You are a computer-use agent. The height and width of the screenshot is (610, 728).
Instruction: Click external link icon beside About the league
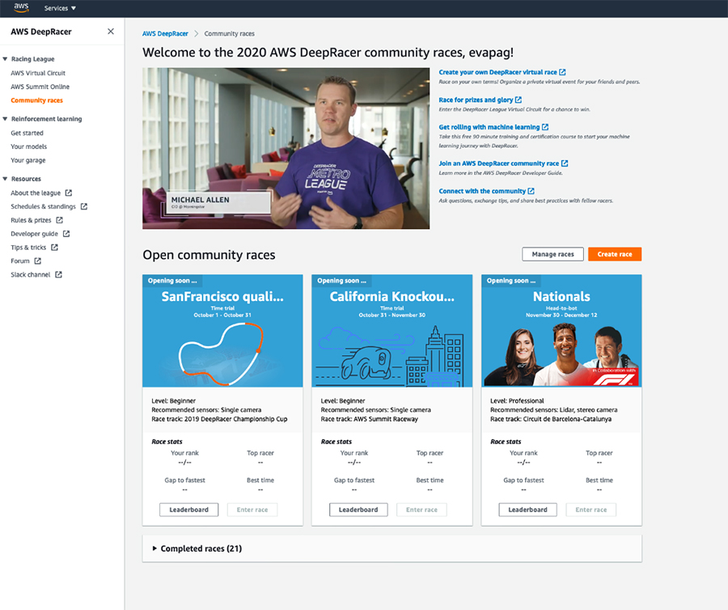click(x=69, y=193)
